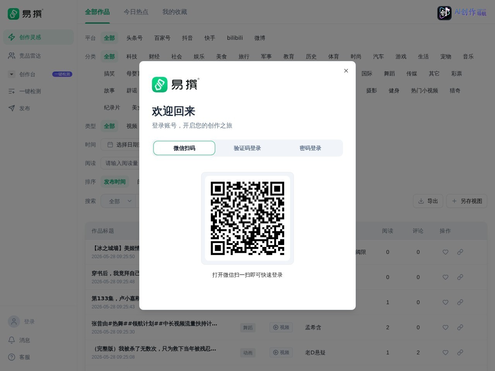Screen dimensions: 495x371
Task: Select the 搞笑 category
Action: [x=109, y=73]
